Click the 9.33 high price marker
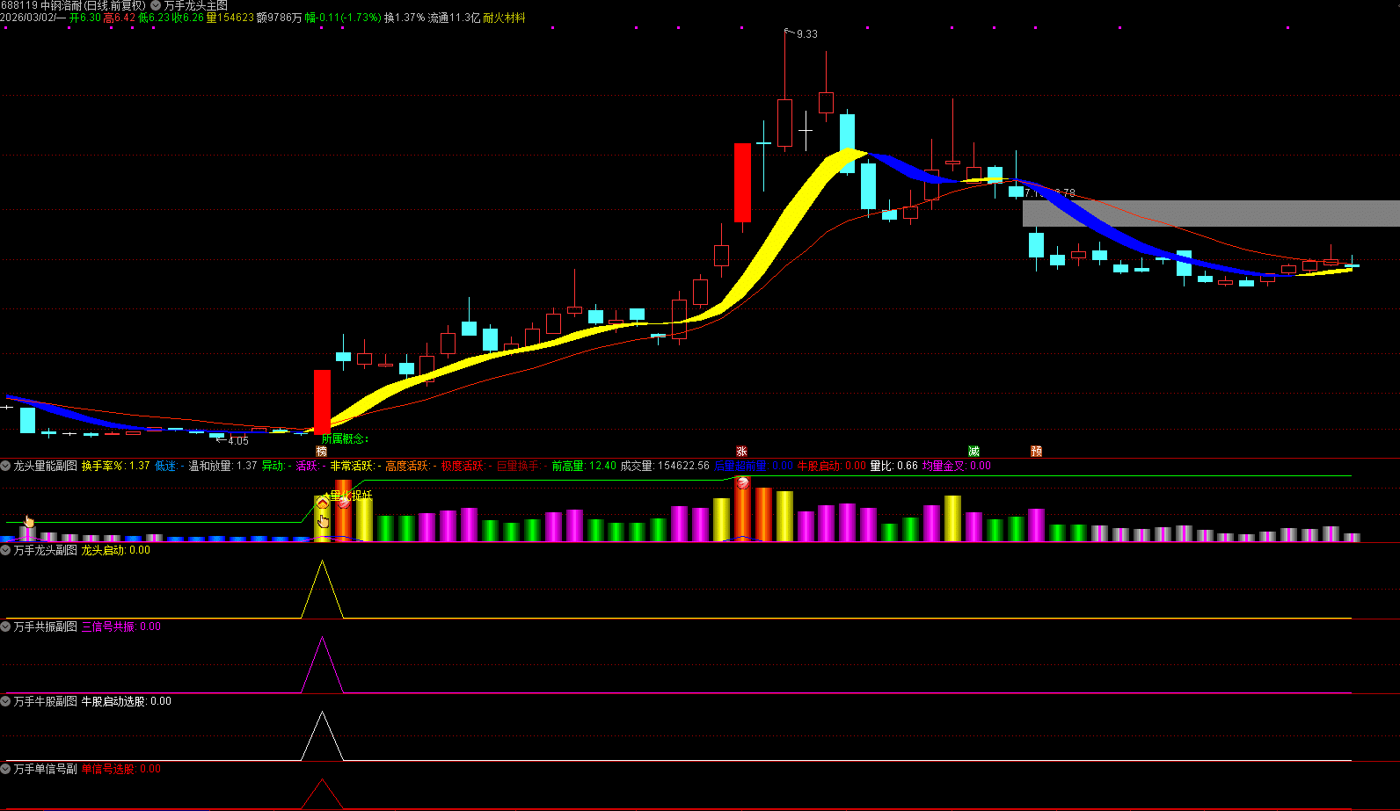 [806, 34]
